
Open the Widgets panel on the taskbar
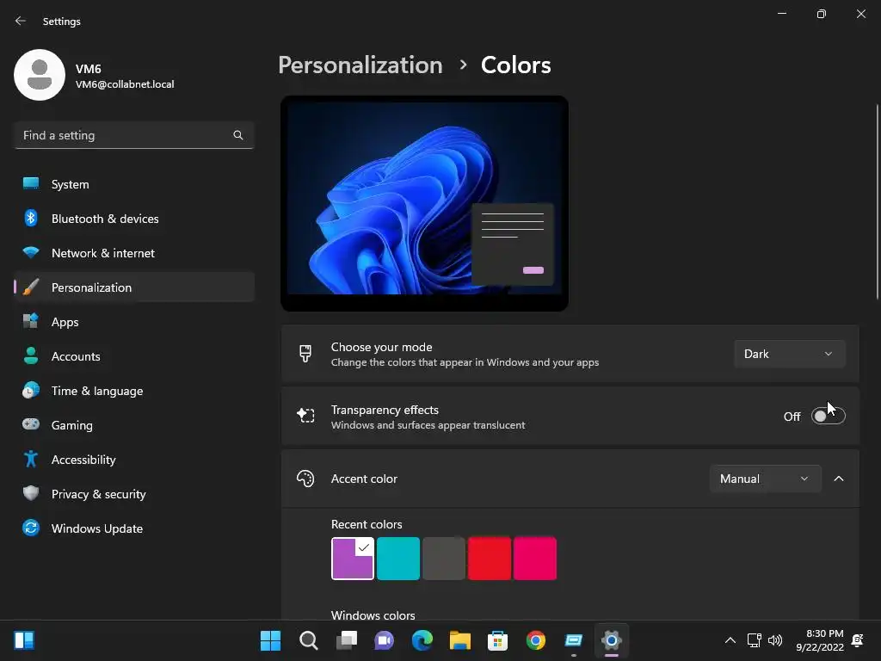tap(24, 640)
